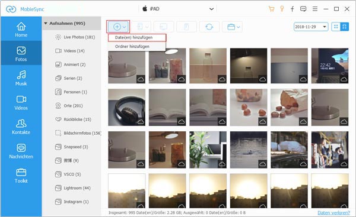Open the feedback chat bubble icon
This screenshot has height=217, width=356.
point(303,9)
